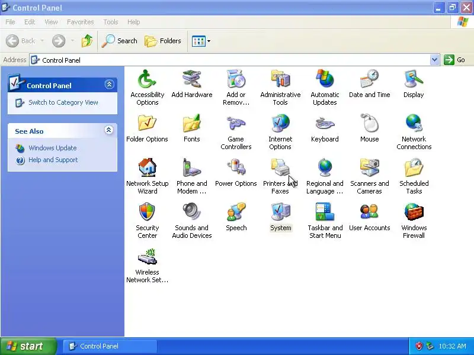Open Printers and Faxes
The image size is (474, 355).
(x=280, y=176)
